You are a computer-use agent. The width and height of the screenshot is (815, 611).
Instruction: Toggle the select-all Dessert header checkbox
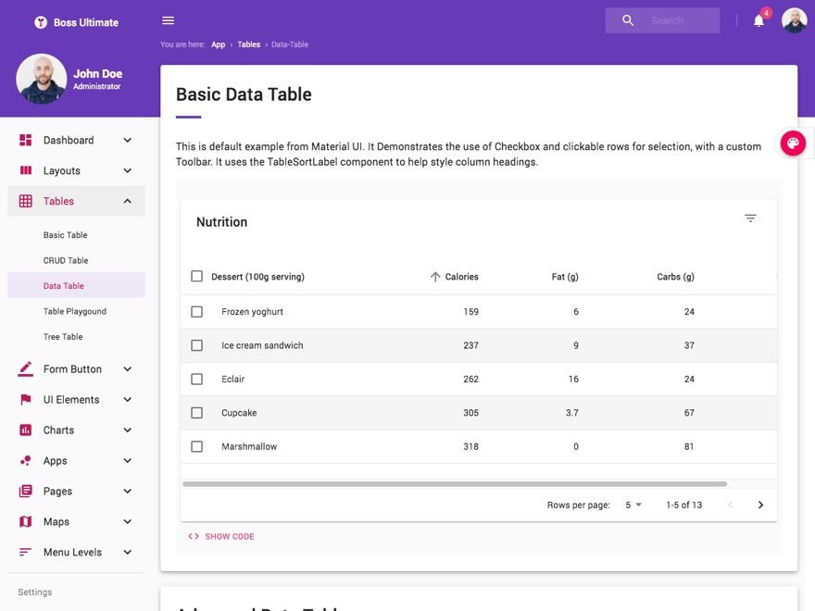(196, 277)
